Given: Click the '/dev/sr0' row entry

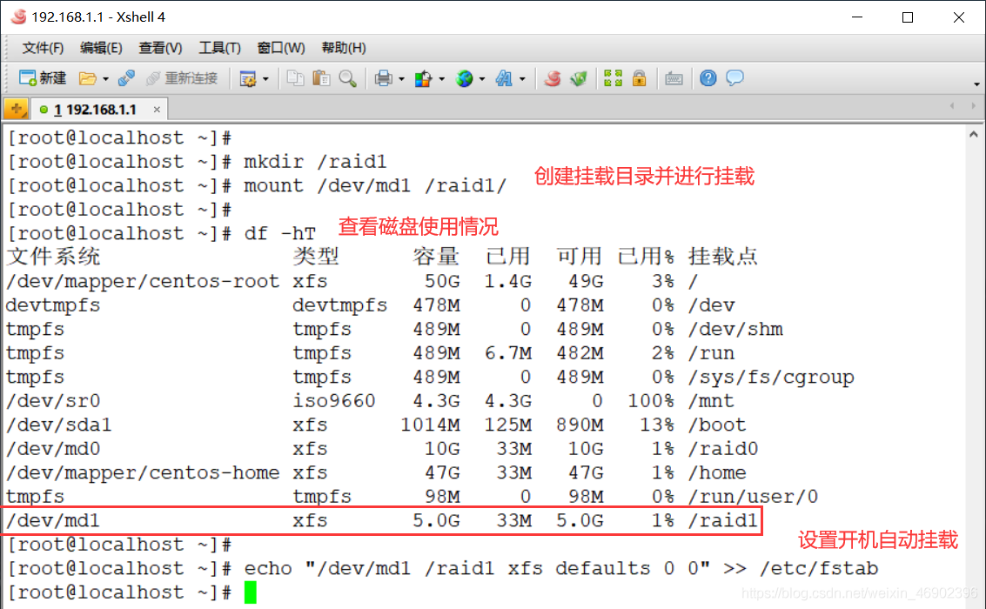Looking at the screenshot, I should [53, 400].
